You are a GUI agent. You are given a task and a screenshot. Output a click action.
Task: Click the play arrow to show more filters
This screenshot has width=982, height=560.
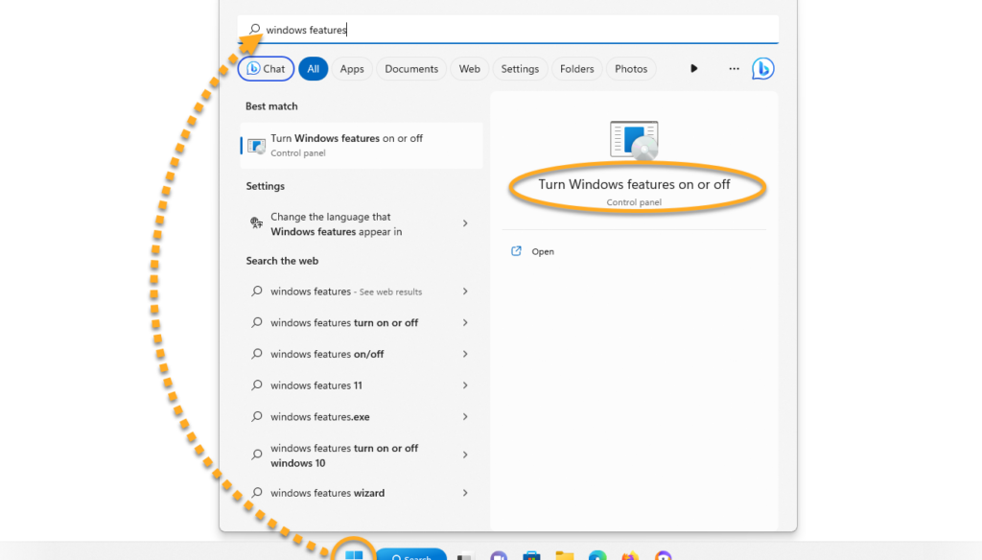[694, 69]
